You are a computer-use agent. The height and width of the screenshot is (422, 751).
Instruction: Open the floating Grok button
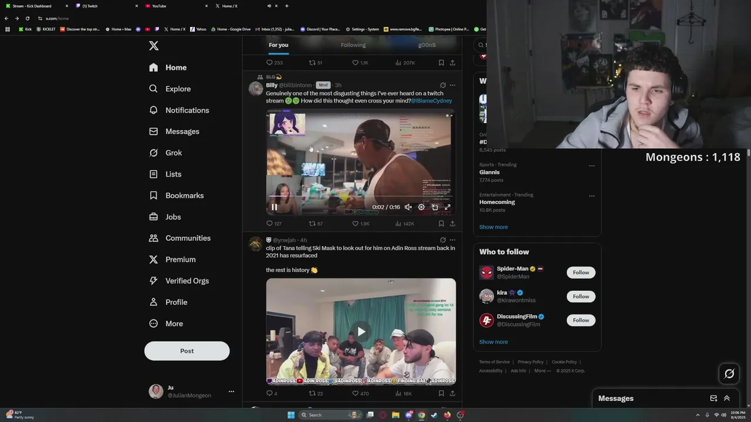[729, 373]
